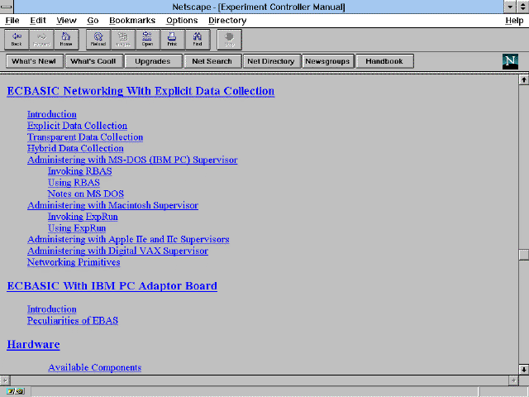Click the Back toolbar icon
This screenshot has height=397, width=529.
[x=17, y=40]
